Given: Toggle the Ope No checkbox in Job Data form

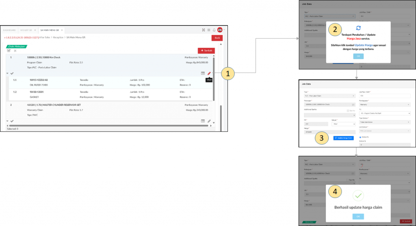Looking at the screenshot, I should pyautogui.click(x=348, y=110).
